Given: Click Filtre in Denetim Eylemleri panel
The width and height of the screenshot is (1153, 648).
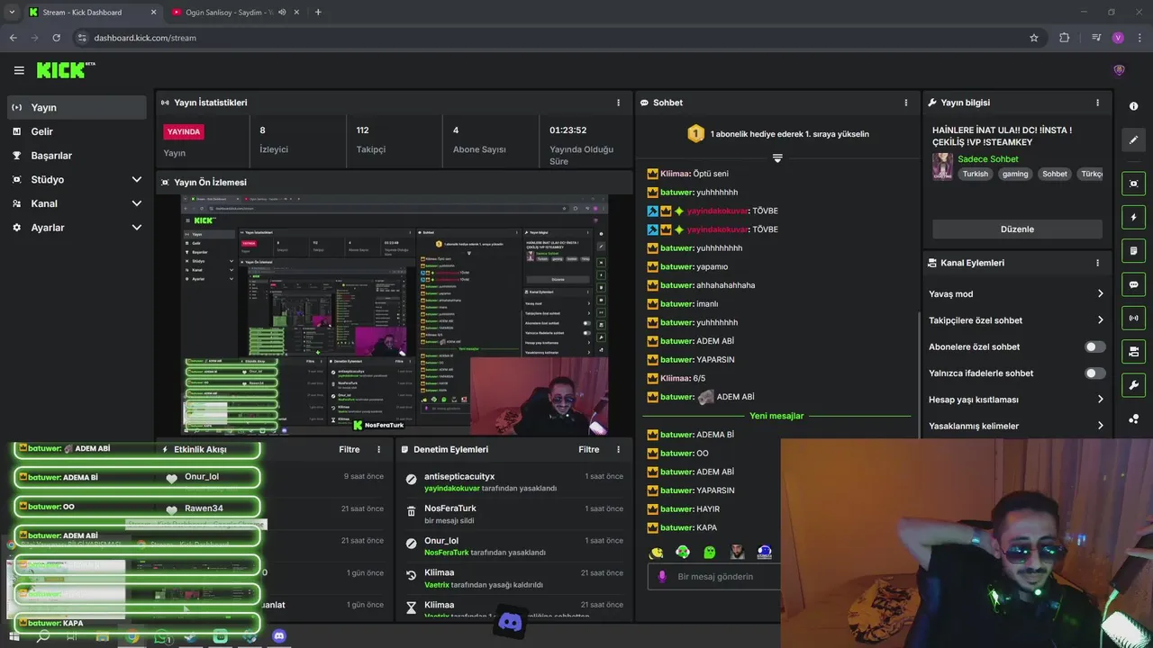Looking at the screenshot, I should pos(589,449).
